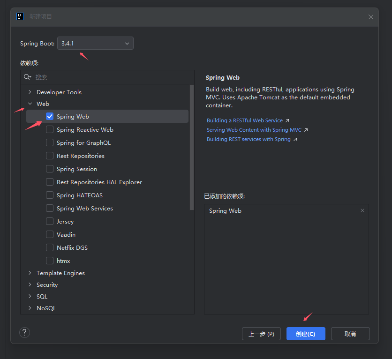Select the Spring Reactive Web label
This screenshot has height=359, width=392.
tap(85, 130)
